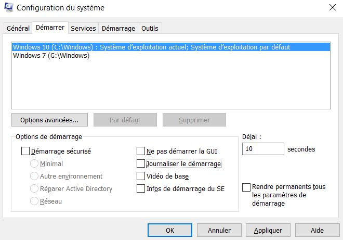Switch to the Général tab
This screenshot has width=343, height=240.
tap(18, 28)
